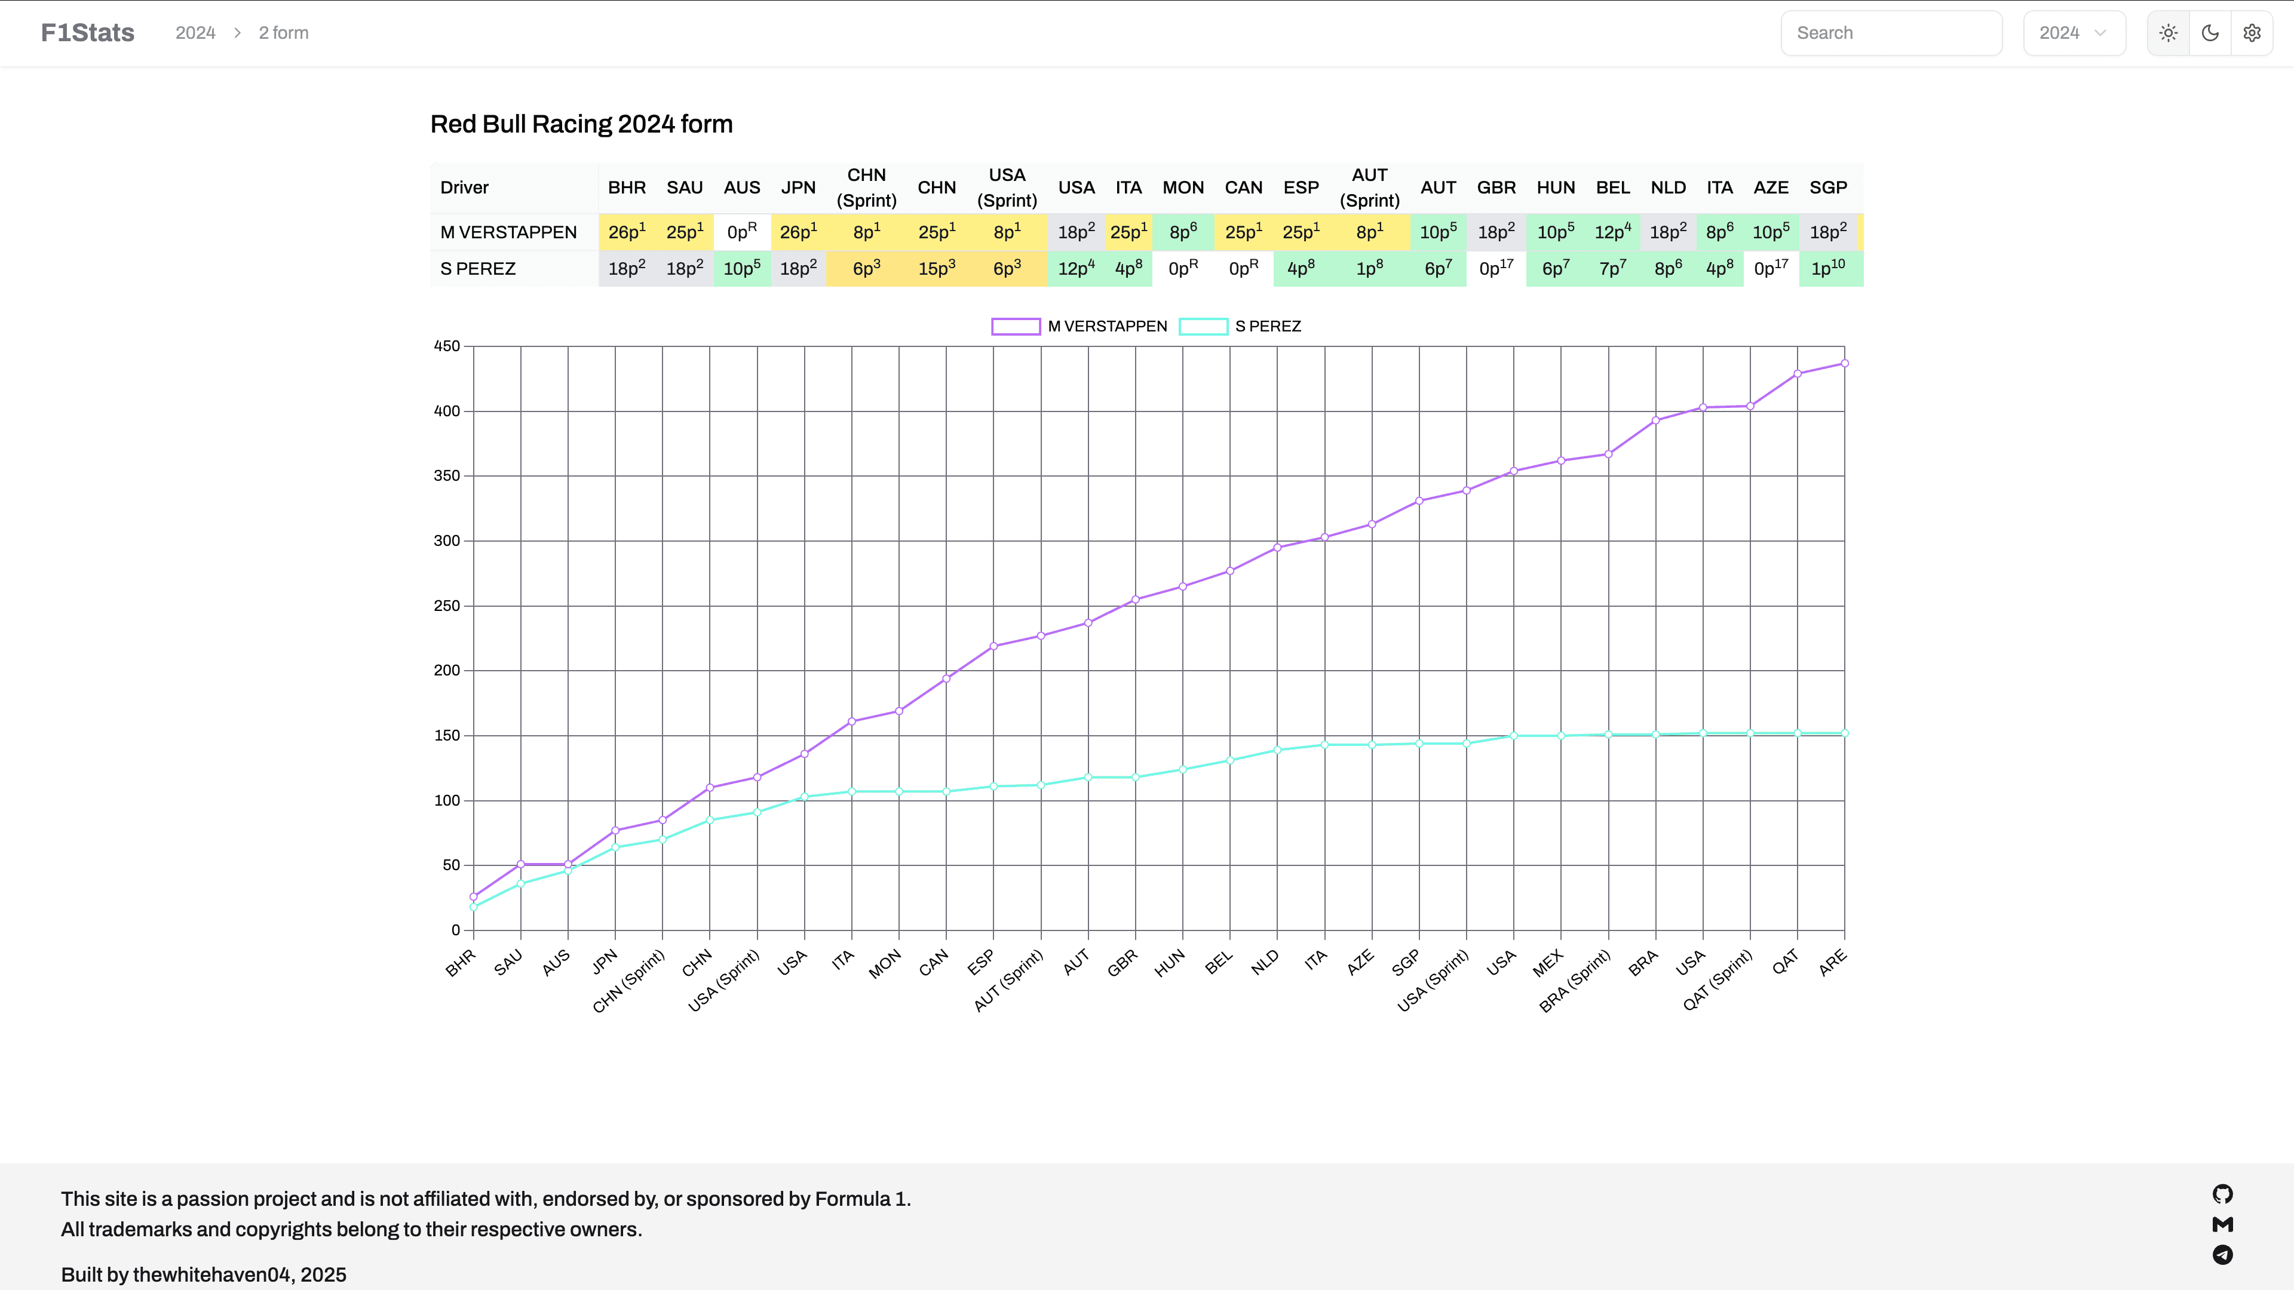Switch to light mode with sun icon
2294x1290 pixels.
point(2169,33)
